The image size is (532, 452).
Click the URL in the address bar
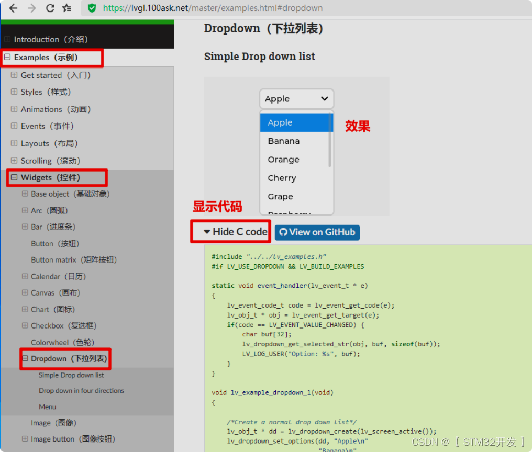pos(213,8)
